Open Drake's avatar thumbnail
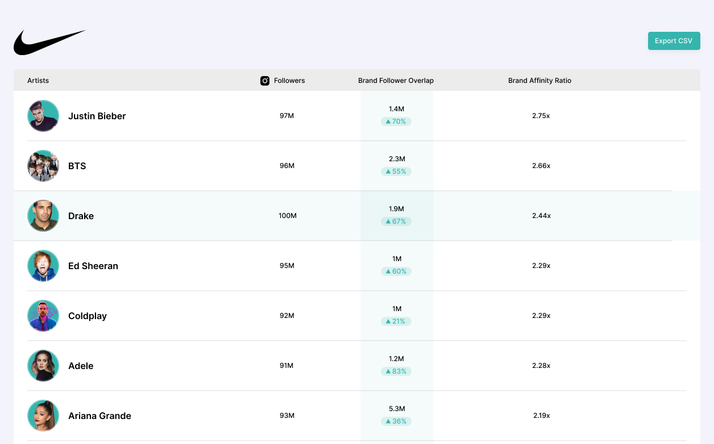 coord(43,216)
